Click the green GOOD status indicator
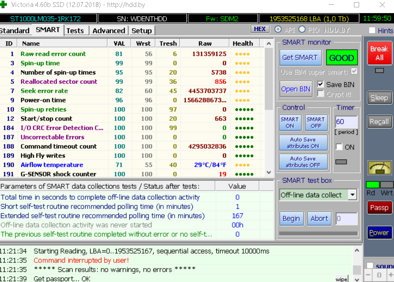 (x=341, y=58)
